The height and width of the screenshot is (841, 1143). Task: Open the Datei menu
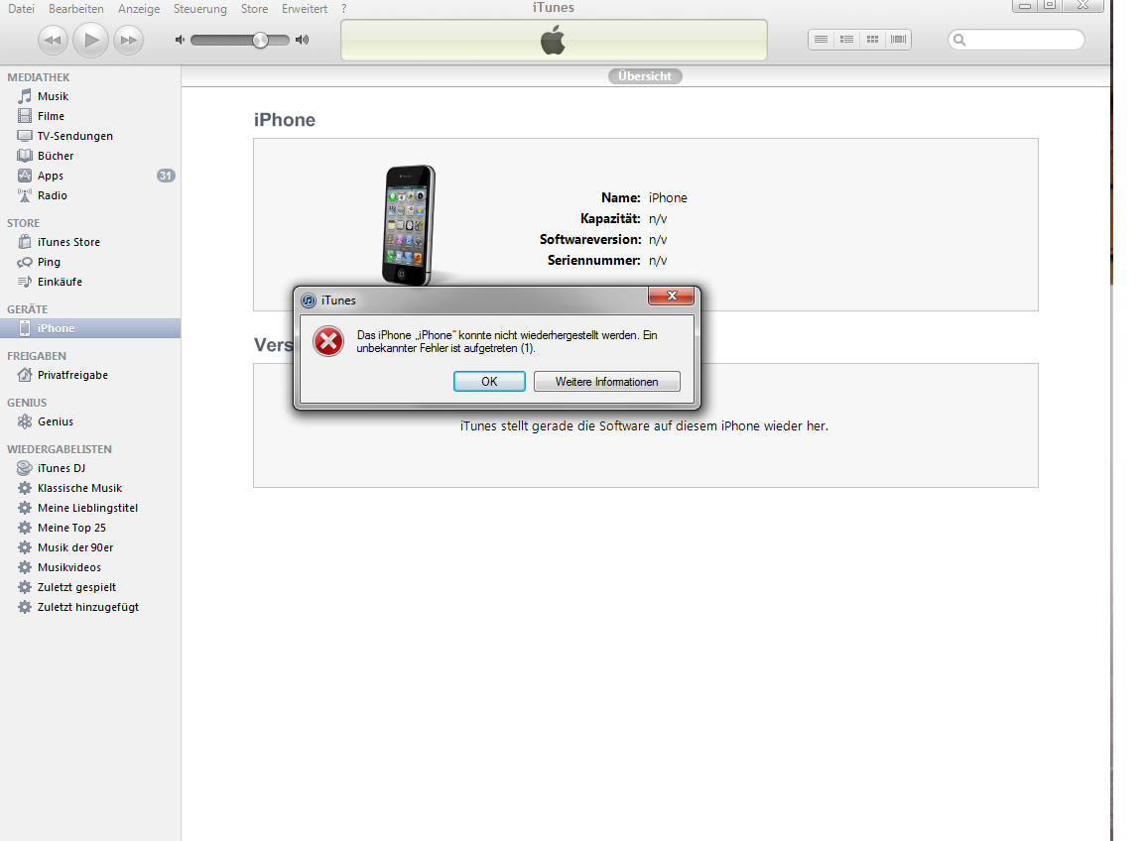point(21,9)
